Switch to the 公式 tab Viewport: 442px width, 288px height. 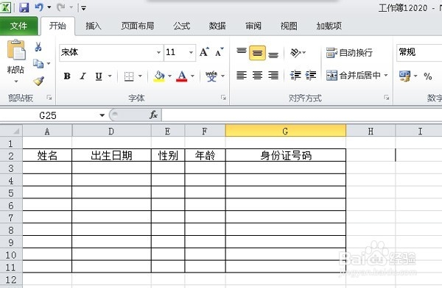click(x=181, y=26)
